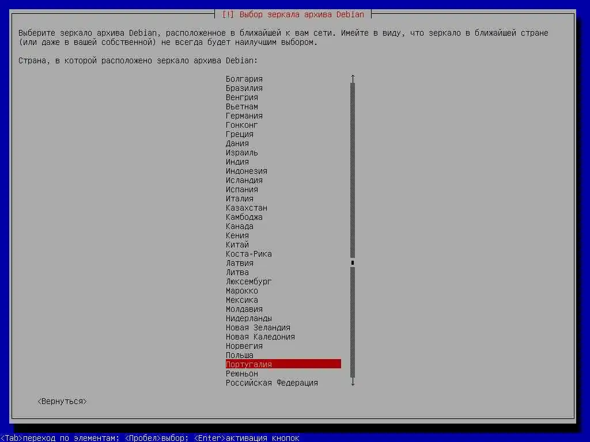The image size is (590, 442).
Task: Pick Испания entry
Action: click(242, 189)
